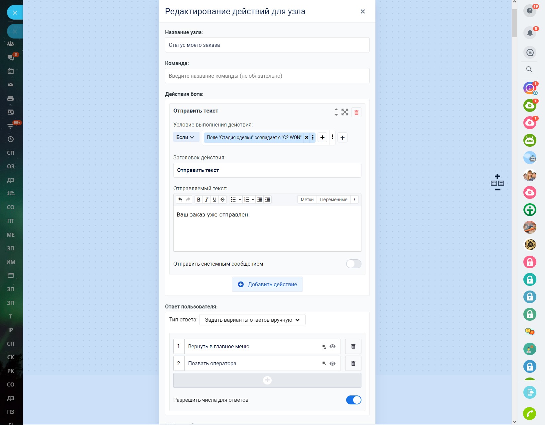Click the 'Команда' input field
Viewport: 545px width, 425px height.
tap(267, 76)
